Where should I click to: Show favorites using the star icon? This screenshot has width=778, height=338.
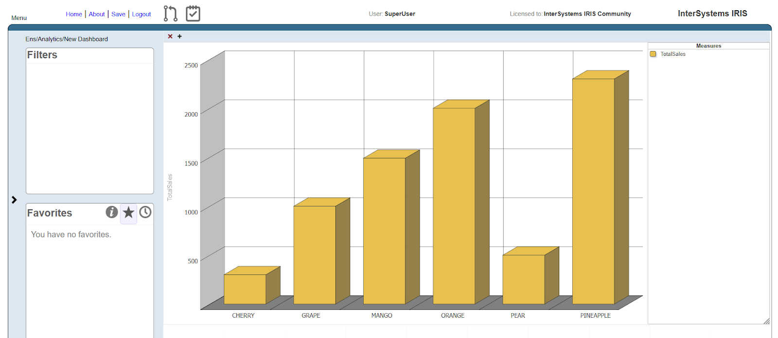point(128,213)
